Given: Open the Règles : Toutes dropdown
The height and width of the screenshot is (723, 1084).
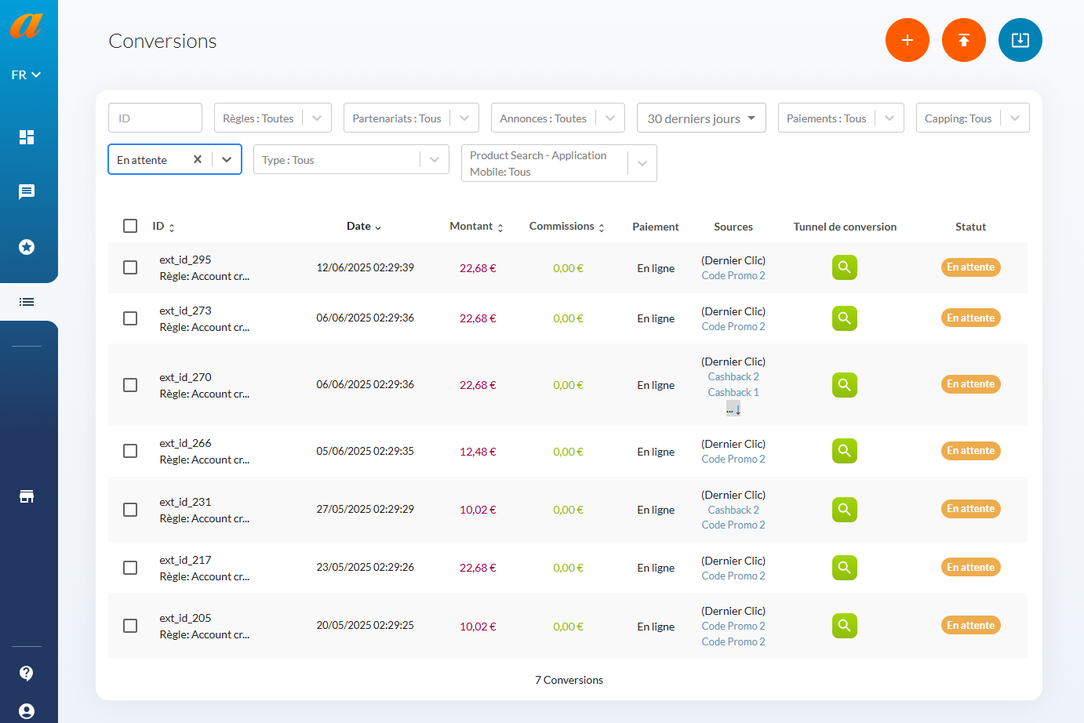Looking at the screenshot, I should click(x=273, y=118).
